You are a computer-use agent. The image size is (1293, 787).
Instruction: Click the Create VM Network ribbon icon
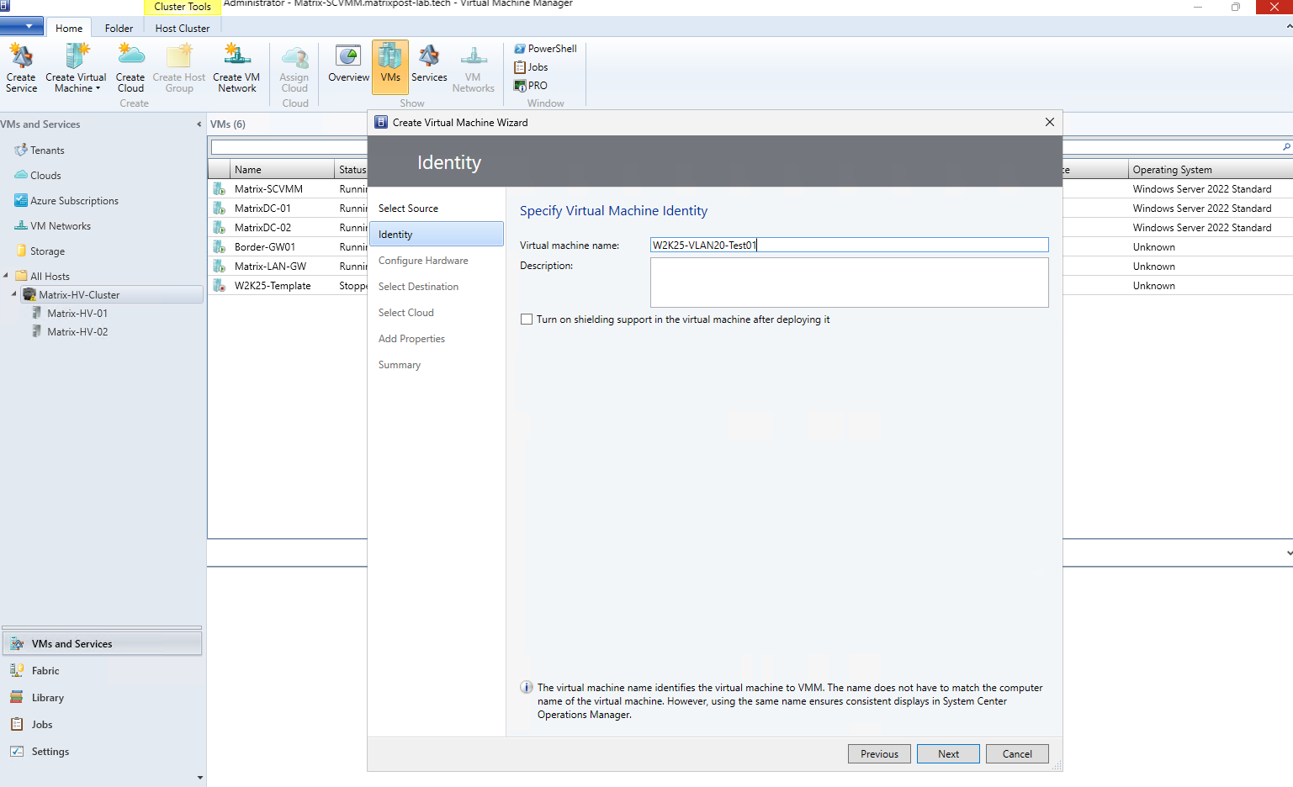(x=236, y=68)
